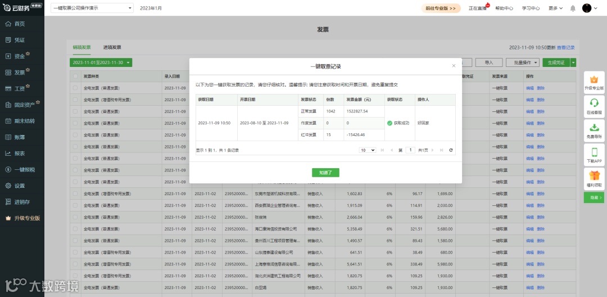
Task: Check the 东莞市 invoice row checkbox
Action: point(75,193)
